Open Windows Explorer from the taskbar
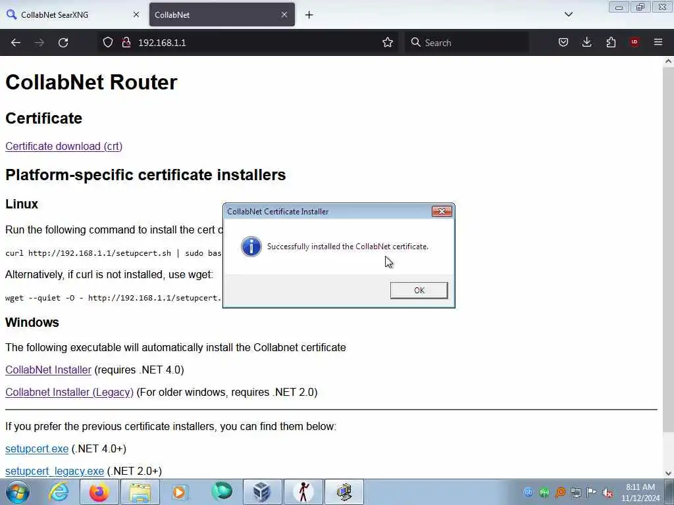674x505 pixels. point(140,492)
